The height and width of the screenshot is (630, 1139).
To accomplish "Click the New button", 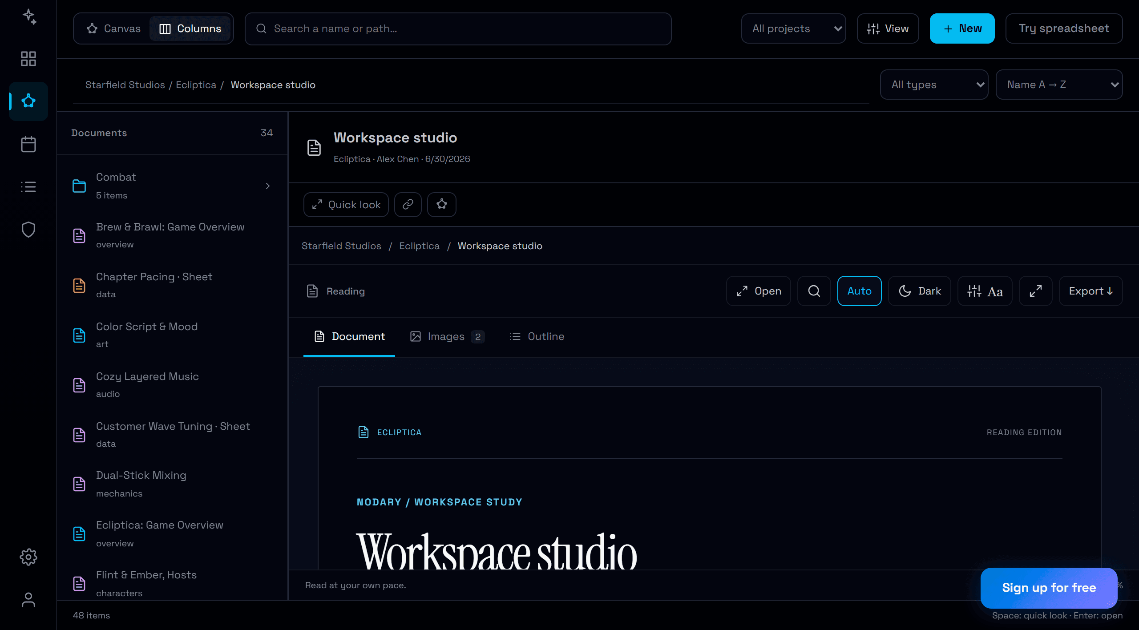I will [x=962, y=28].
